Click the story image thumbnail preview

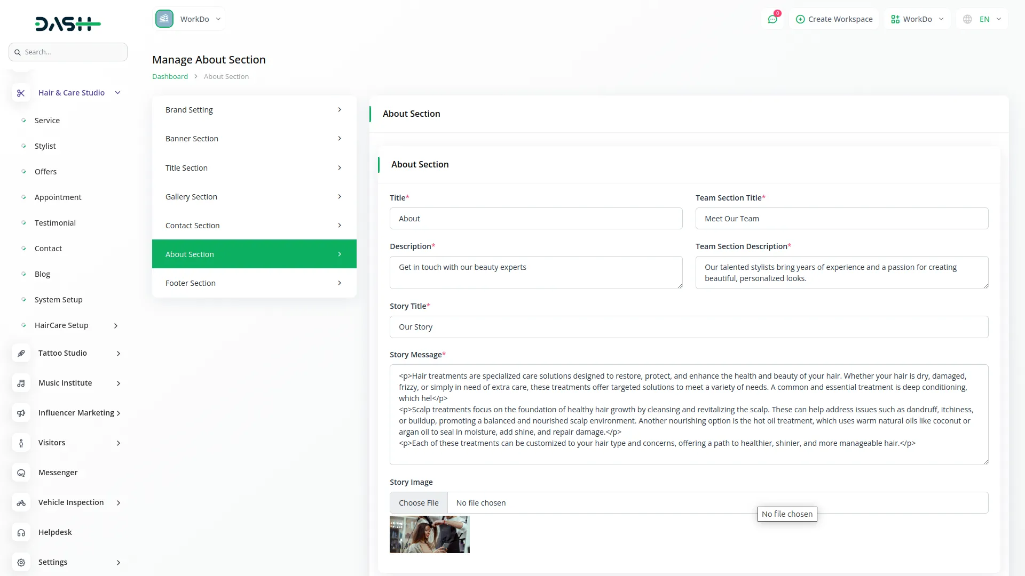click(429, 534)
